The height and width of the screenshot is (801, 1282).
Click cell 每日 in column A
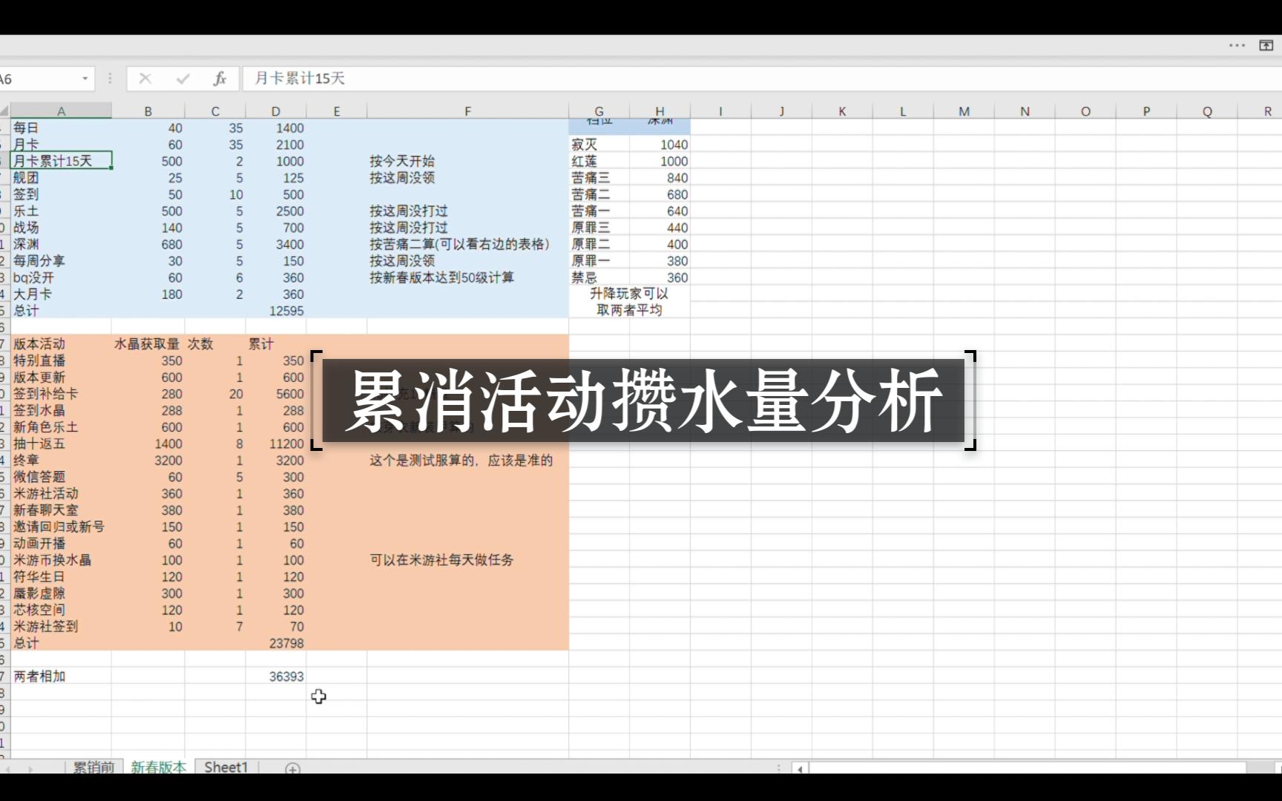61,128
